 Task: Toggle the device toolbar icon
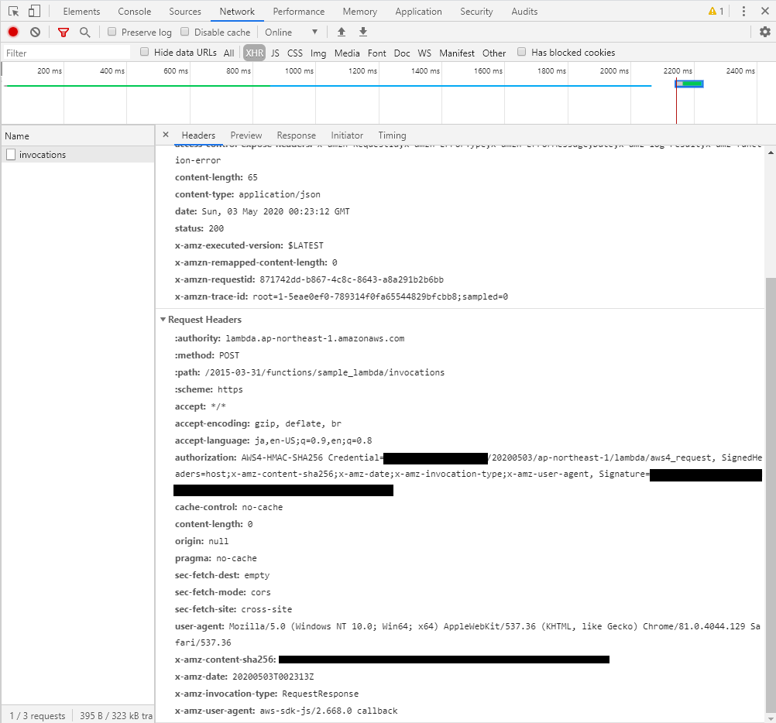click(34, 12)
